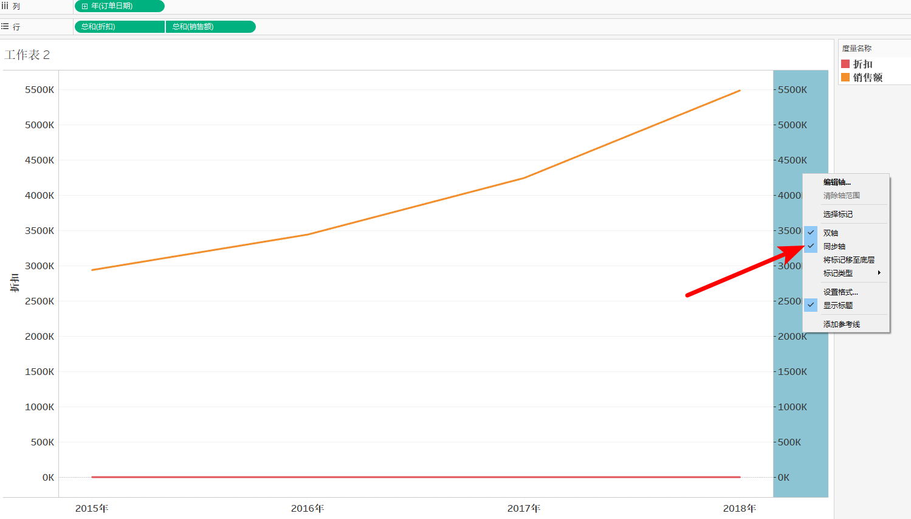
Task: Click the 2016年 axis label
Action: tap(308, 509)
